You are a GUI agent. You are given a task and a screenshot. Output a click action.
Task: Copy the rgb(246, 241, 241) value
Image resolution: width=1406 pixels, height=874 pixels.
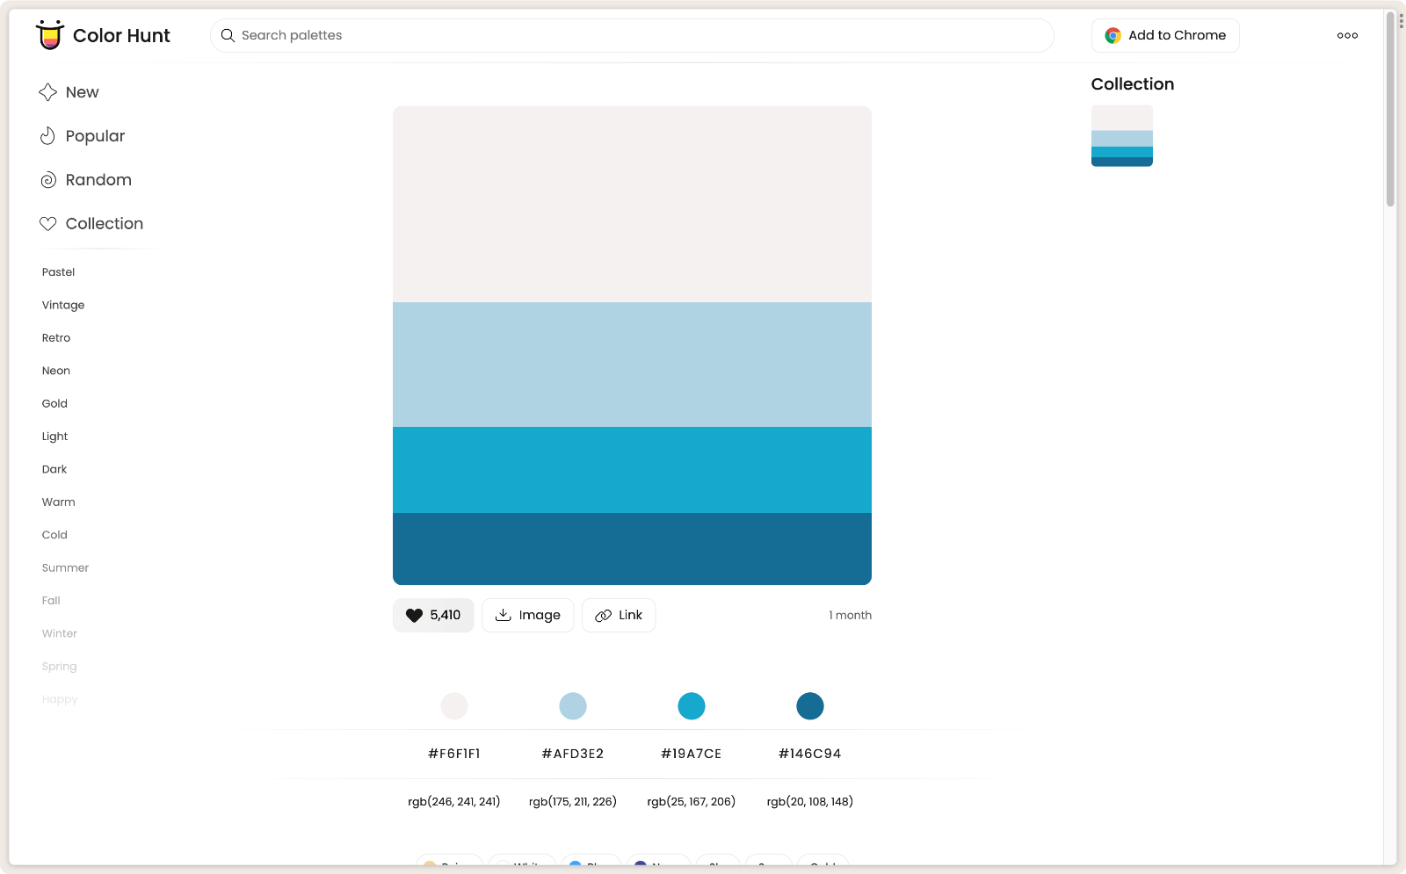[454, 801]
